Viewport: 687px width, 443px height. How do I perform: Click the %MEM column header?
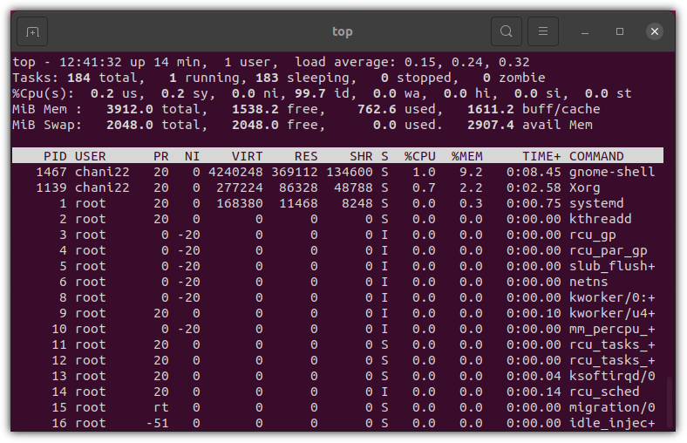click(467, 156)
